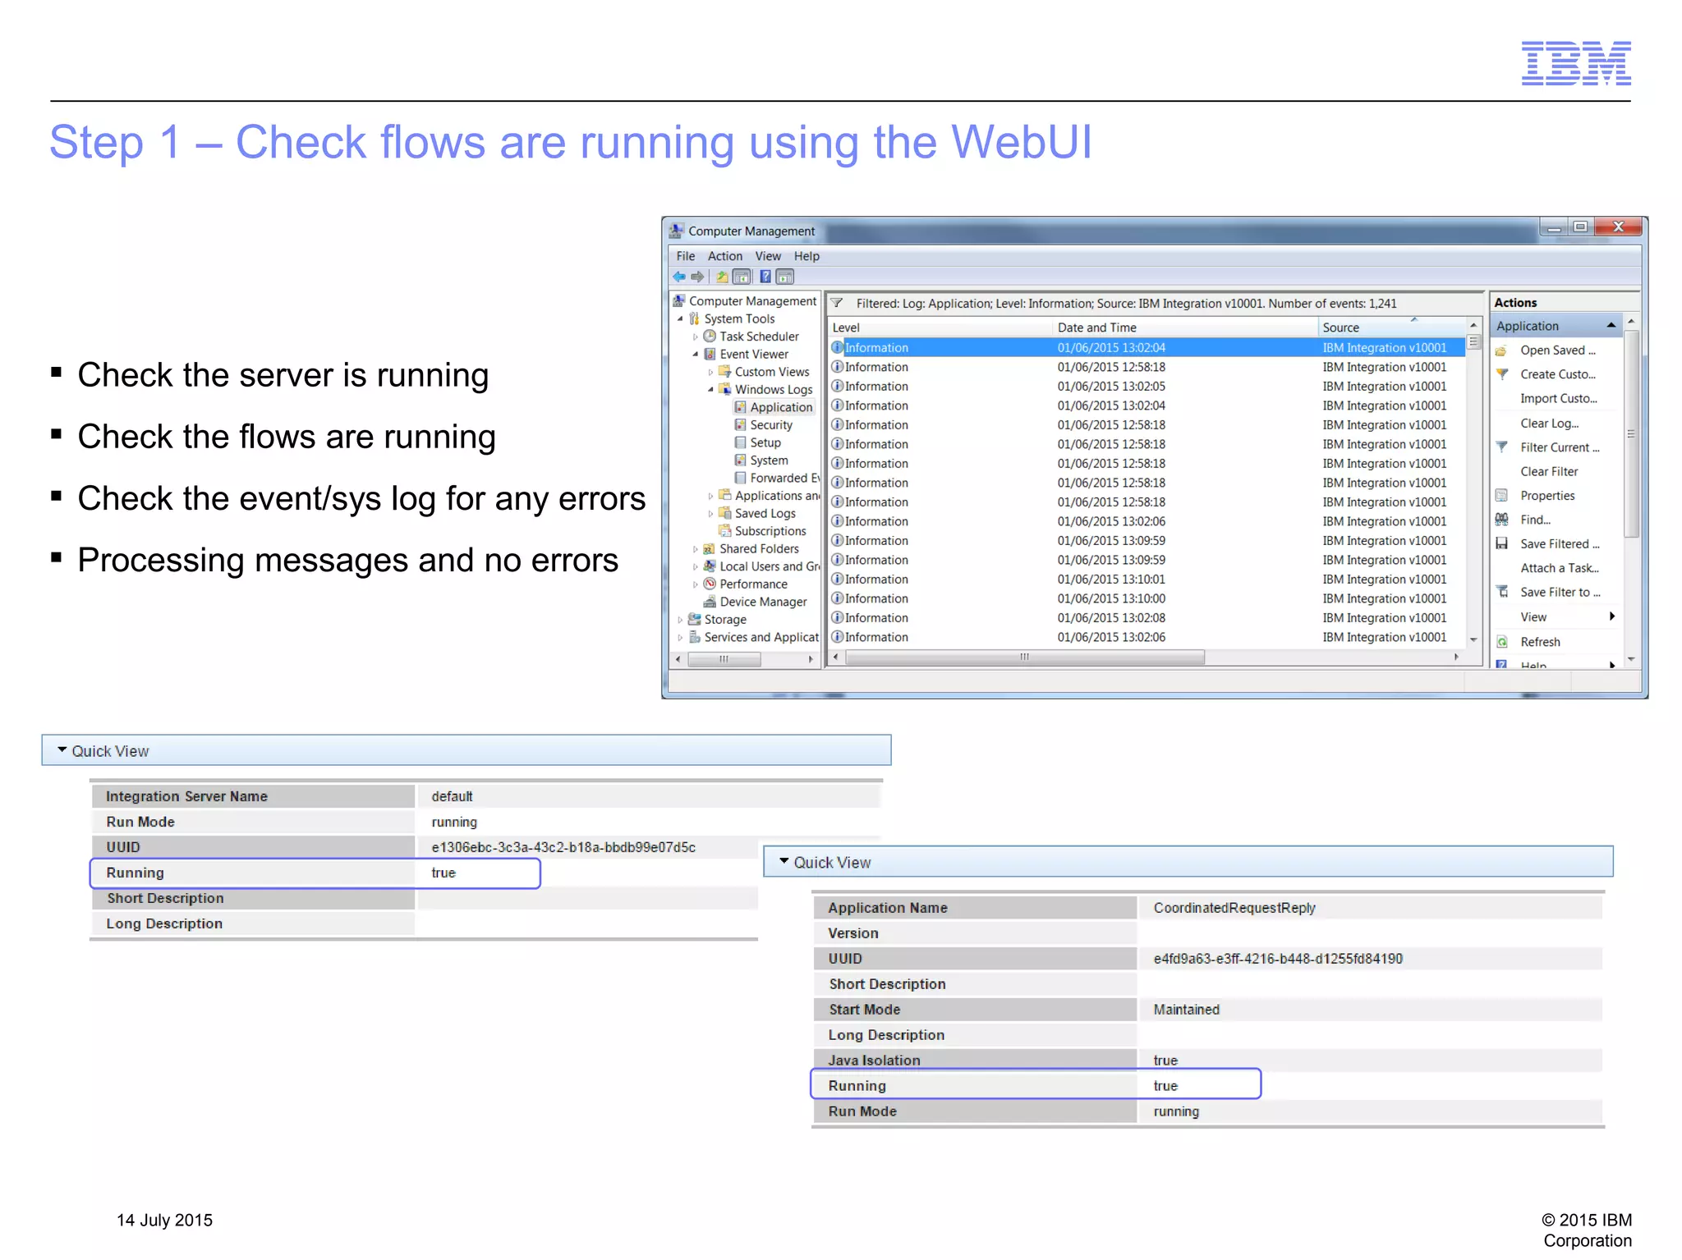
Task: Click the CoordinatedRequestReply application name value
Action: [x=1234, y=907]
